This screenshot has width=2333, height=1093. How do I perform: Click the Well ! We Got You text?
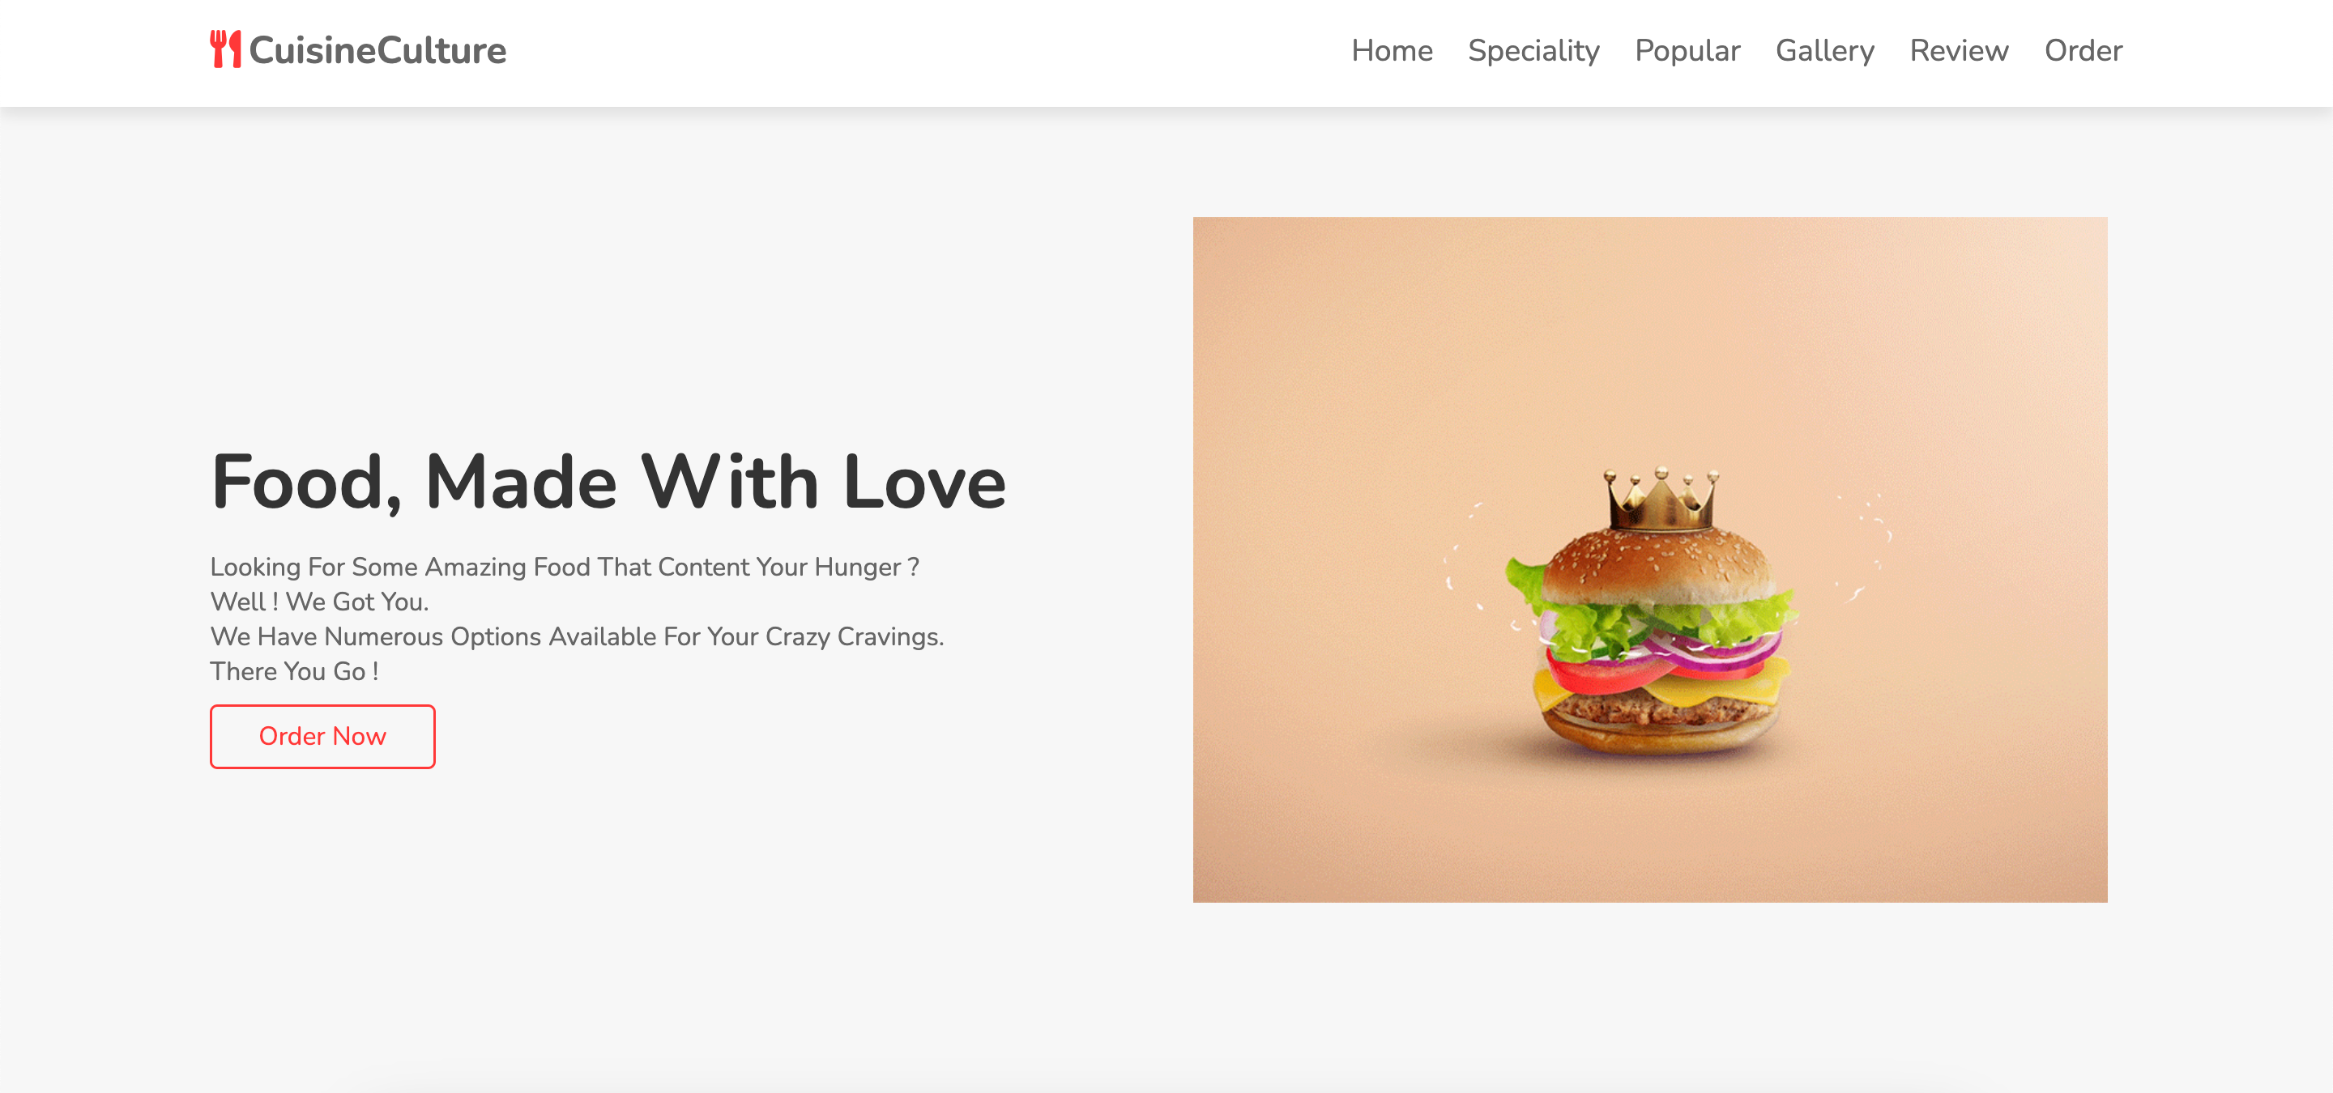coord(320,602)
